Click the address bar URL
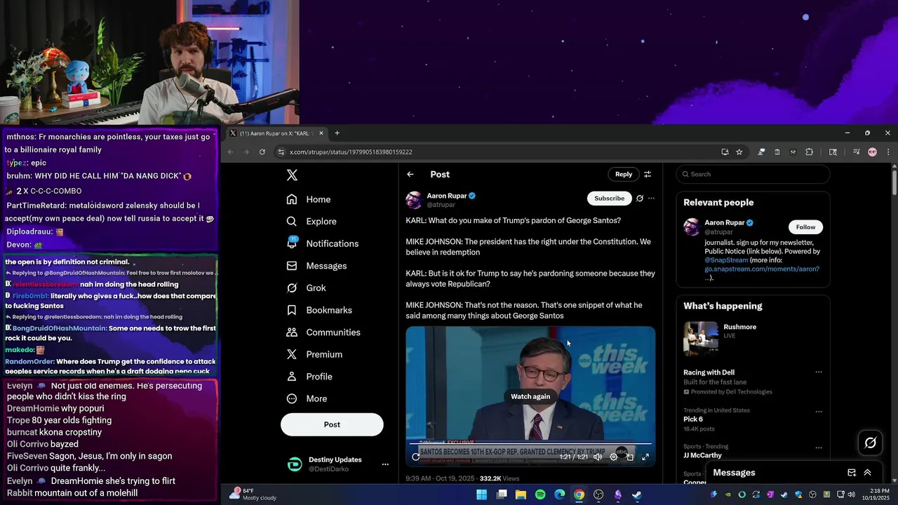This screenshot has height=505, width=898. pos(351,152)
